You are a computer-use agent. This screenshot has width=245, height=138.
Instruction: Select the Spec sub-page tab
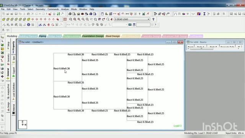14,59
